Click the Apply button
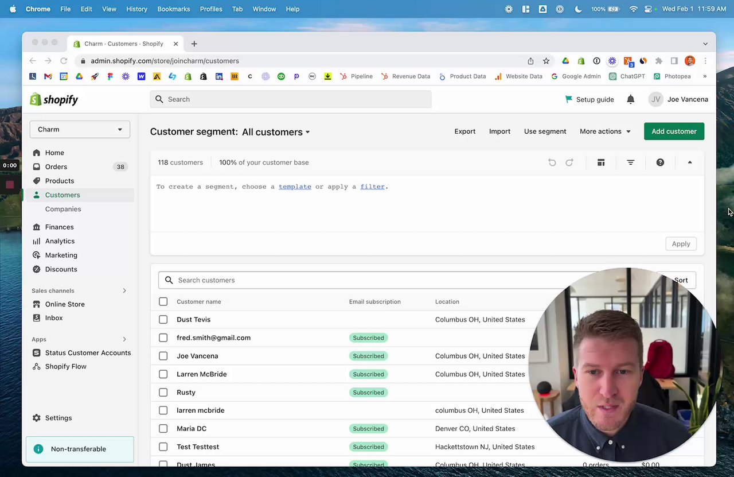Screen dimensions: 734x477 (x=681, y=244)
